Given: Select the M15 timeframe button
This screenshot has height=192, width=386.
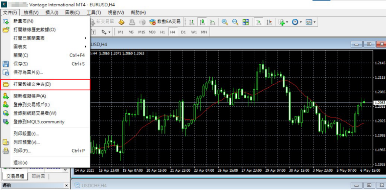Looking at the screenshot, I should [141, 32].
